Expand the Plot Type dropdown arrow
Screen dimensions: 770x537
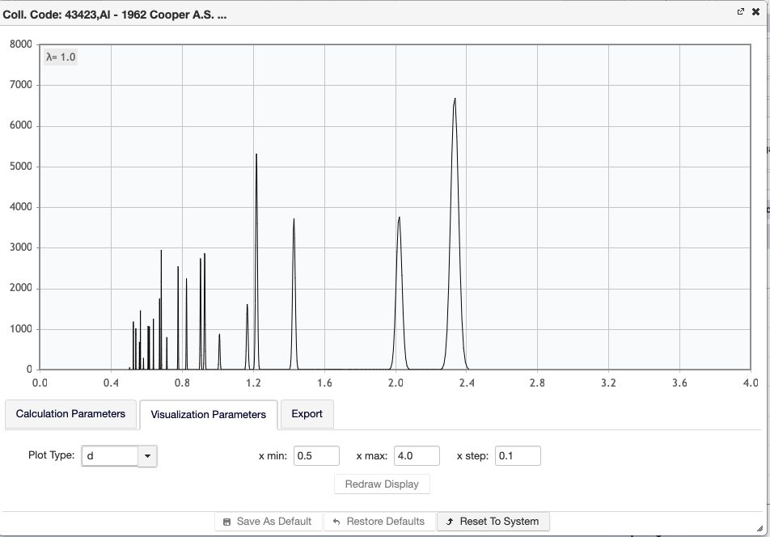click(x=147, y=456)
